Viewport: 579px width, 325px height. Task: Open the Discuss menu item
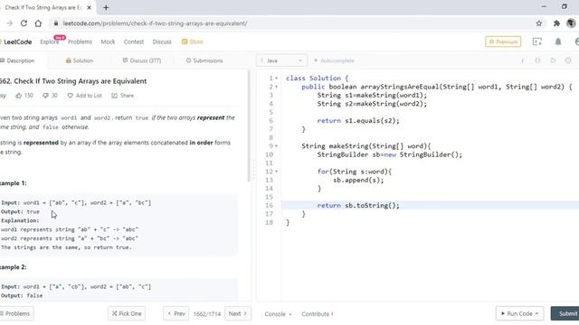[162, 42]
